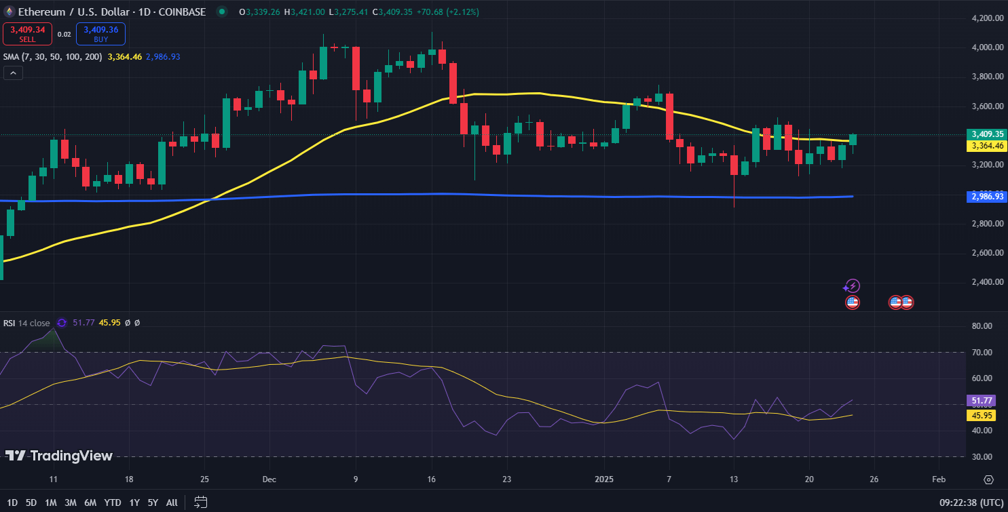
Task: Select the 3M time range
Action: 71,503
